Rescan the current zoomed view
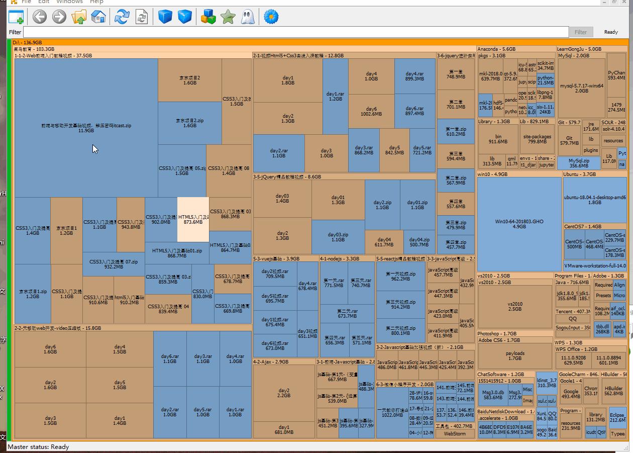633x453 pixels. (142, 17)
